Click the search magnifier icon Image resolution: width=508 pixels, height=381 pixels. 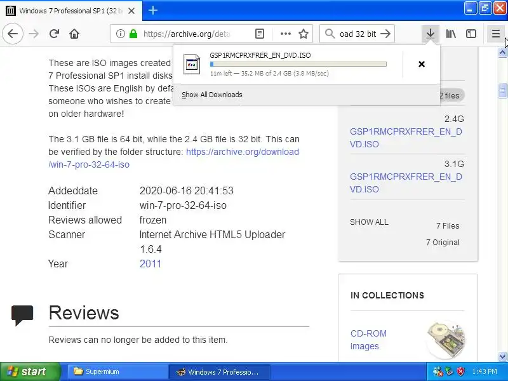330,34
